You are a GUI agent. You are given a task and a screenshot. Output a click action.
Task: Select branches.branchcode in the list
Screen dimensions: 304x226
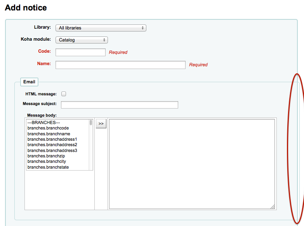(x=48, y=128)
